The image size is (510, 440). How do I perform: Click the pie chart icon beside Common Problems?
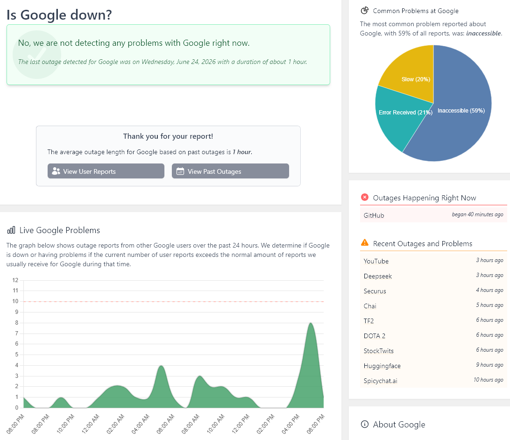pyautogui.click(x=365, y=11)
